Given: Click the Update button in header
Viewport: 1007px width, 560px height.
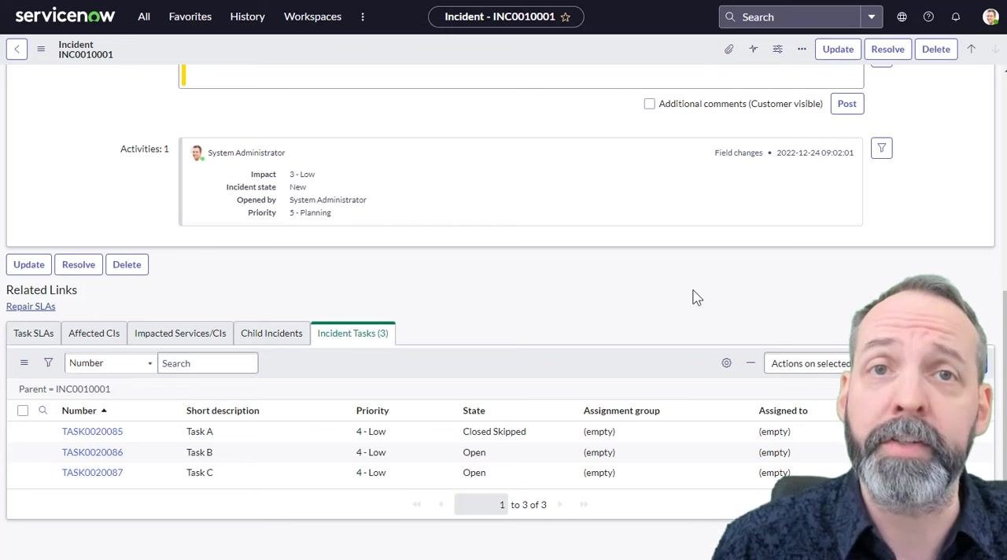Looking at the screenshot, I should 838,49.
